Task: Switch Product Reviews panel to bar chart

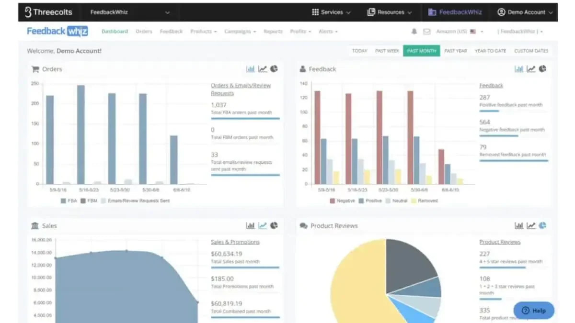Action: (x=519, y=225)
